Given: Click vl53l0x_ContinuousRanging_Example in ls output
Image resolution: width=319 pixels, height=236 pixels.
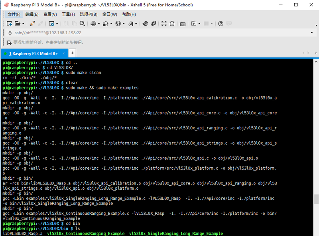Looking at the screenshot, I should coord(86,234).
